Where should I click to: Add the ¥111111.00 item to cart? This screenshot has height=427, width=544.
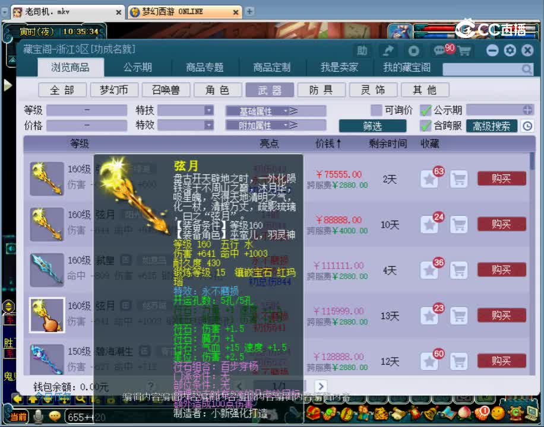point(458,270)
